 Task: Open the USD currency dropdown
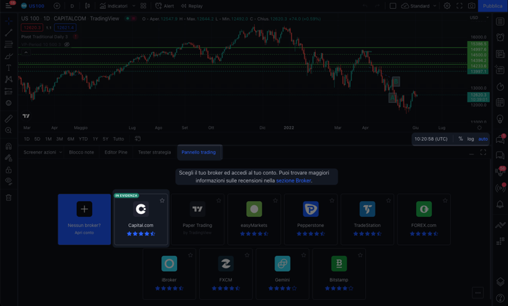[x=479, y=17]
